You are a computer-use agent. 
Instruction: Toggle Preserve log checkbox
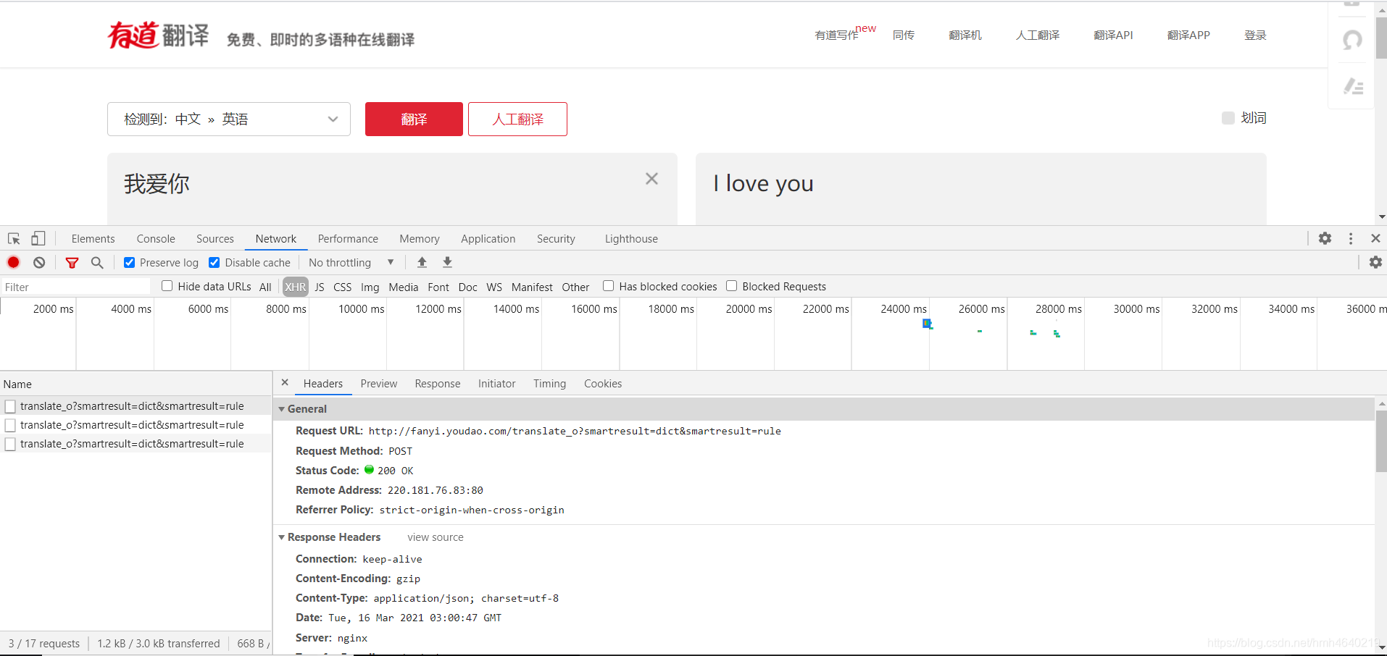[x=129, y=262]
